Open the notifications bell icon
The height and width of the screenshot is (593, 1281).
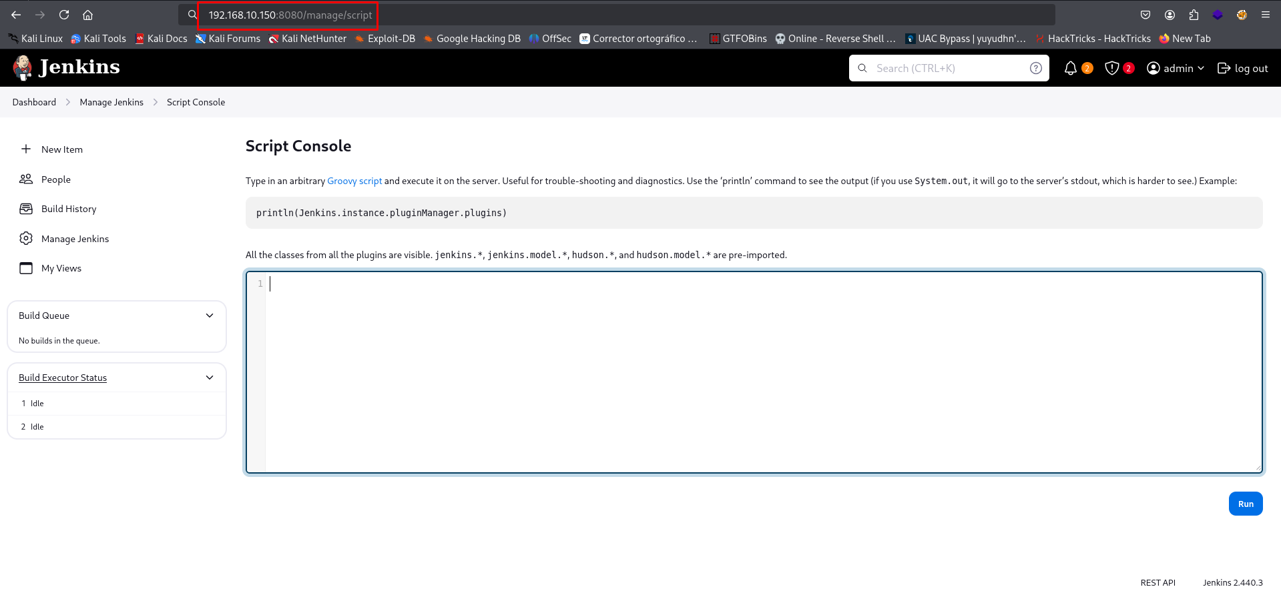pos(1071,68)
